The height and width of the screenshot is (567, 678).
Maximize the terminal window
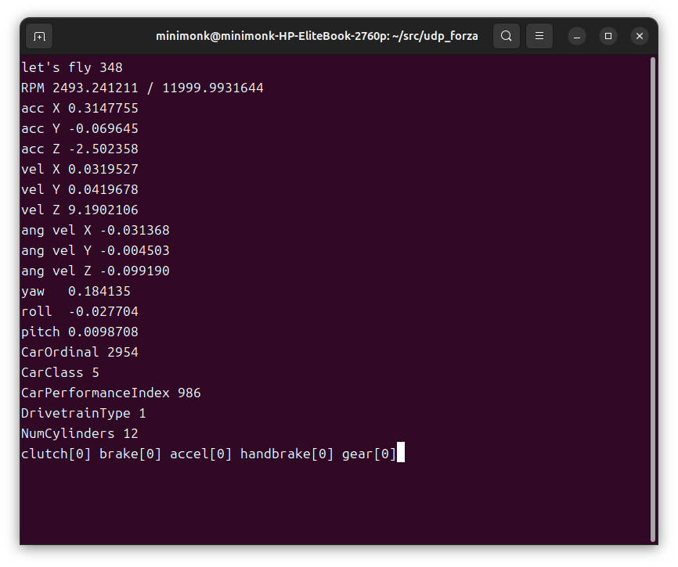[x=608, y=36]
